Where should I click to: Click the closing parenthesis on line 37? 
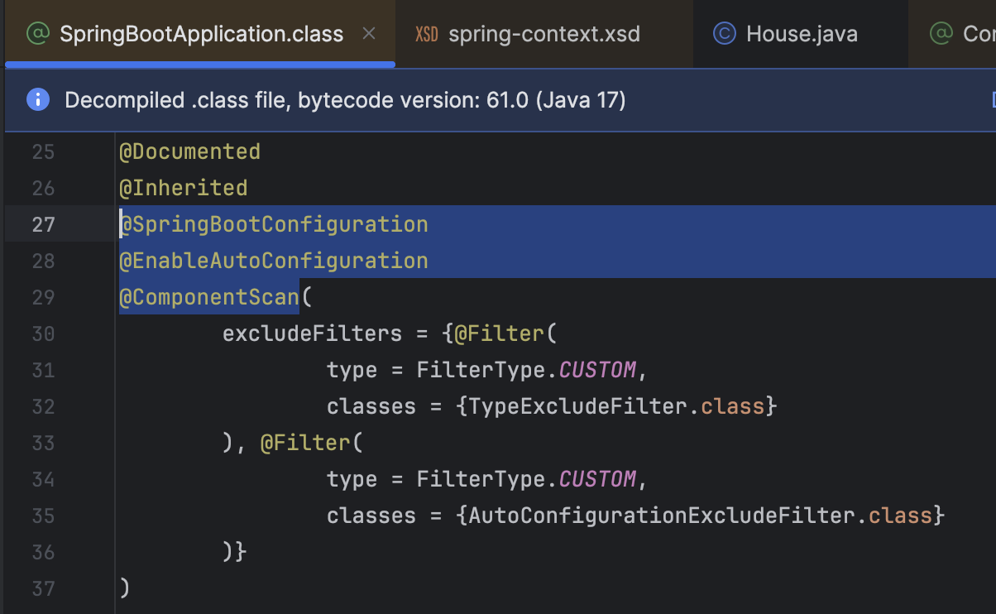(125, 589)
